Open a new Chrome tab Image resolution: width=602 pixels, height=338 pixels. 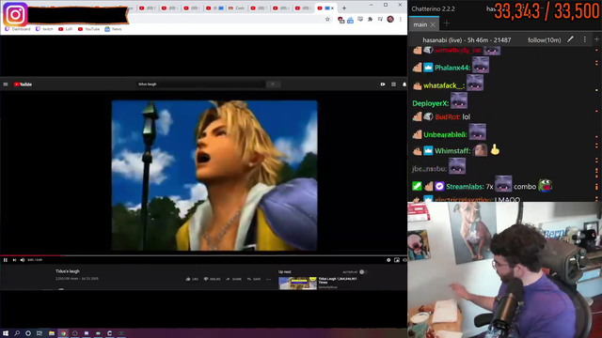344,8
